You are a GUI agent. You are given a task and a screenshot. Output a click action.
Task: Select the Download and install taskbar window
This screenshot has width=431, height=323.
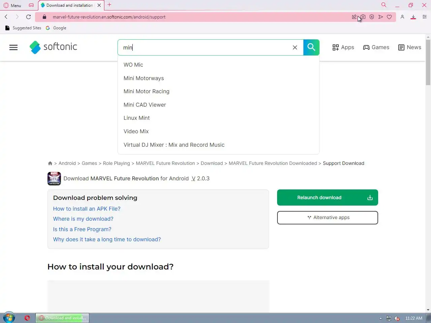click(x=62, y=318)
